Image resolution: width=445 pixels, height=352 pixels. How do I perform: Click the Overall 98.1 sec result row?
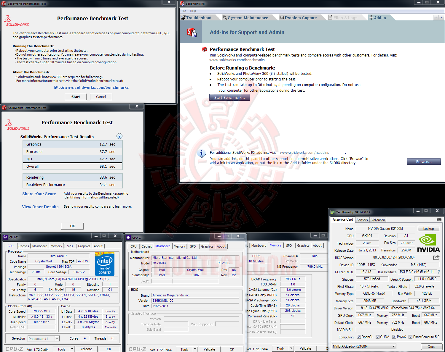[73, 167]
